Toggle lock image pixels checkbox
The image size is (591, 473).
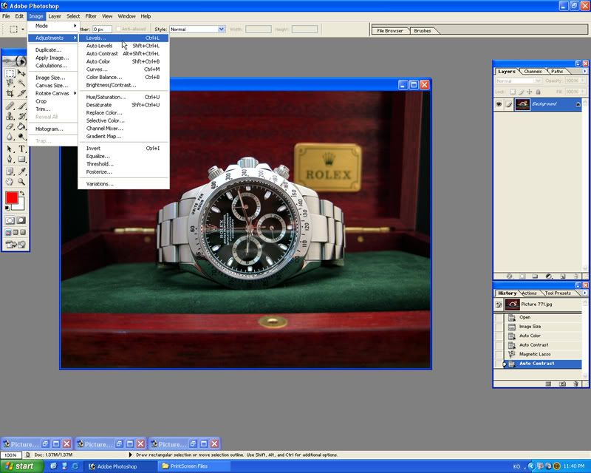coord(521,92)
